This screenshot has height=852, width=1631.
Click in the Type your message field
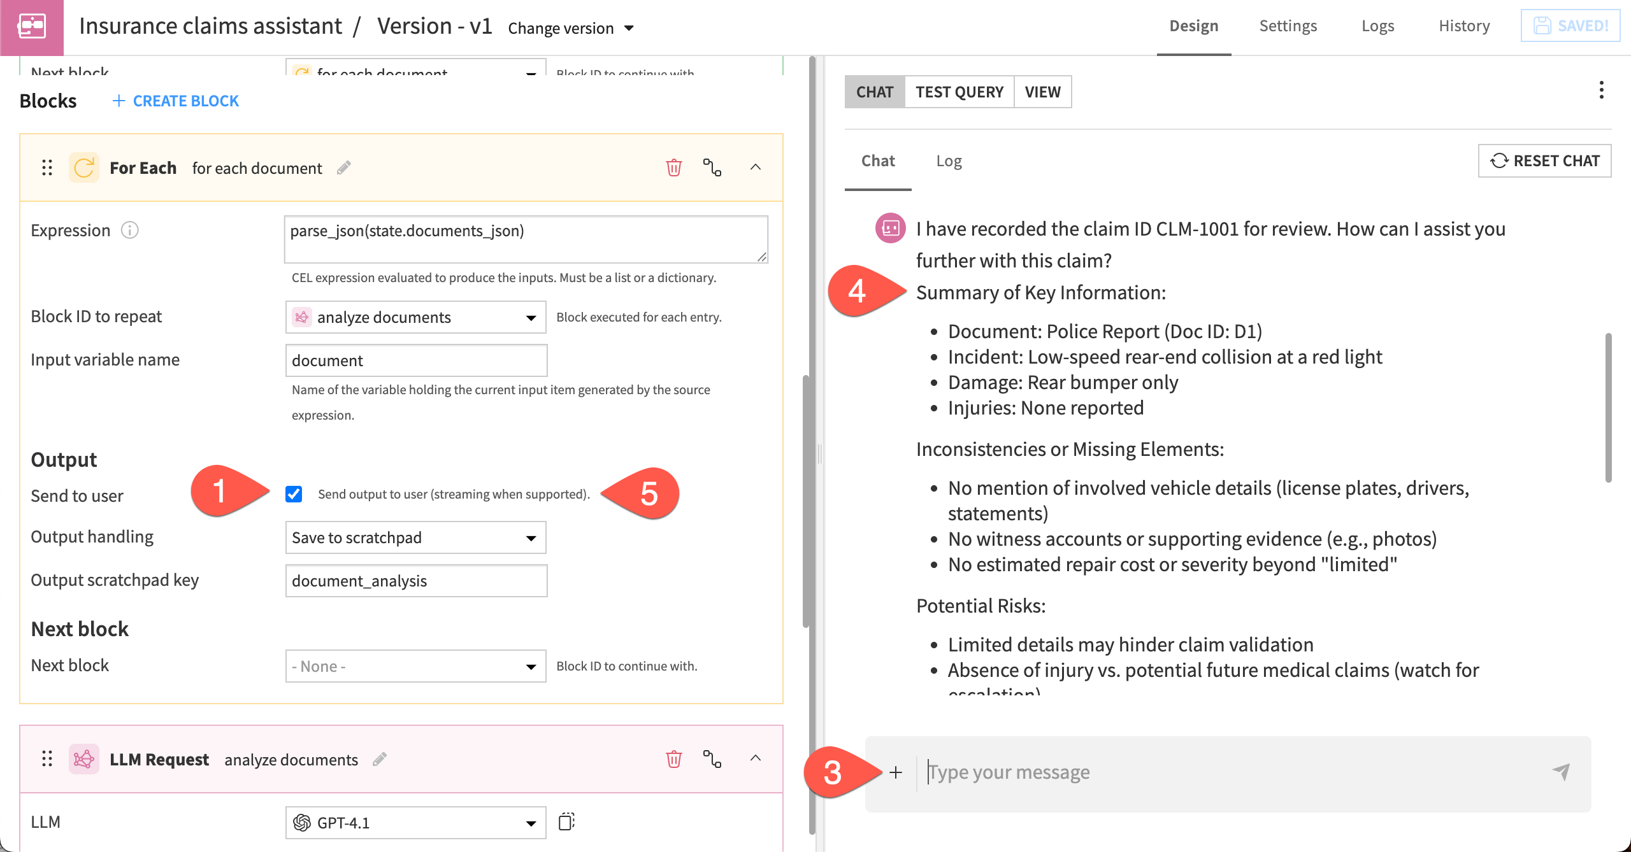(1083, 772)
